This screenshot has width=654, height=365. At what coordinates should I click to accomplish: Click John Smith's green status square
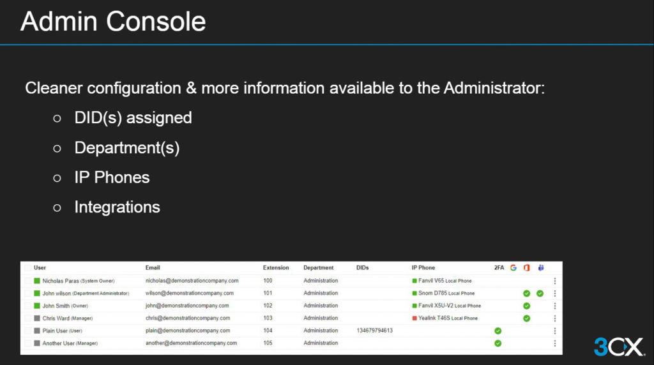tap(37, 306)
